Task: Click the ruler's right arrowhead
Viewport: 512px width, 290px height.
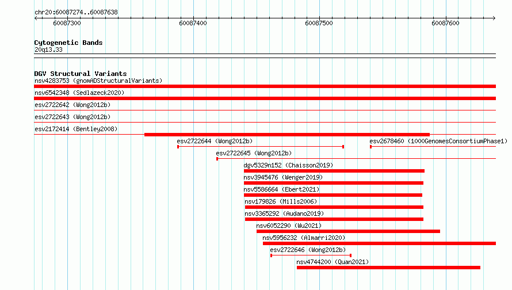Action: pyautogui.click(x=494, y=18)
